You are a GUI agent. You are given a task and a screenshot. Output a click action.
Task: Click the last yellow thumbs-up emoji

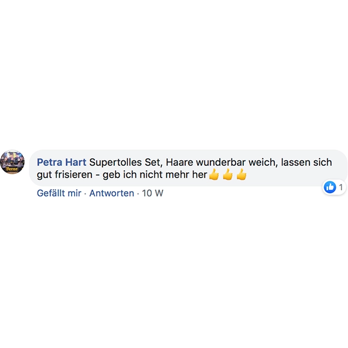pos(241,174)
